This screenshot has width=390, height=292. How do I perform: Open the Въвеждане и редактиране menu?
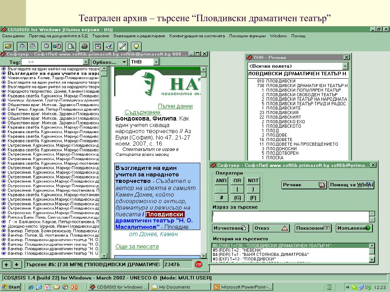(139, 36)
